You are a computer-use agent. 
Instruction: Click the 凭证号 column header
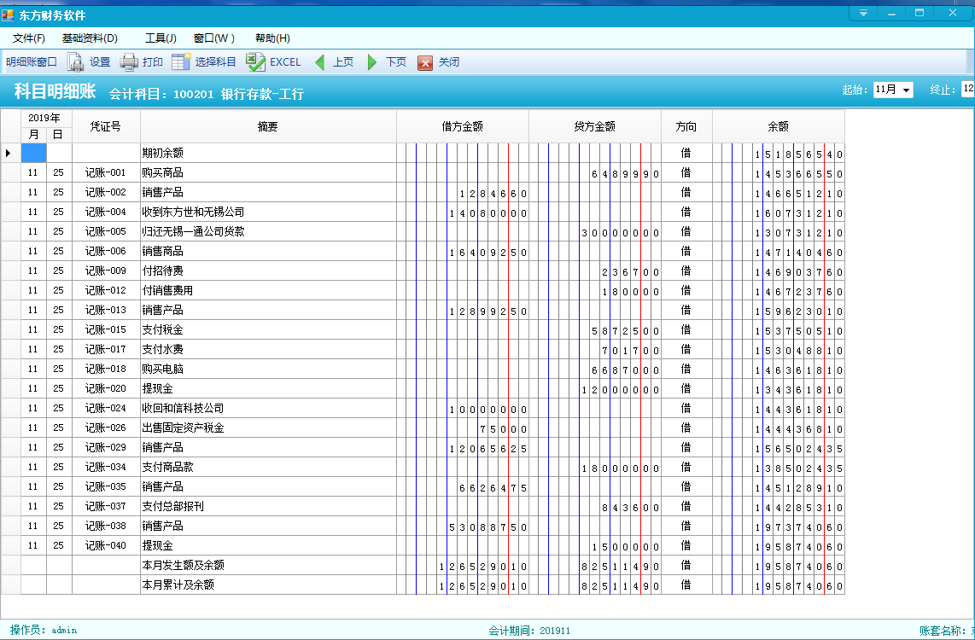pos(106,127)
